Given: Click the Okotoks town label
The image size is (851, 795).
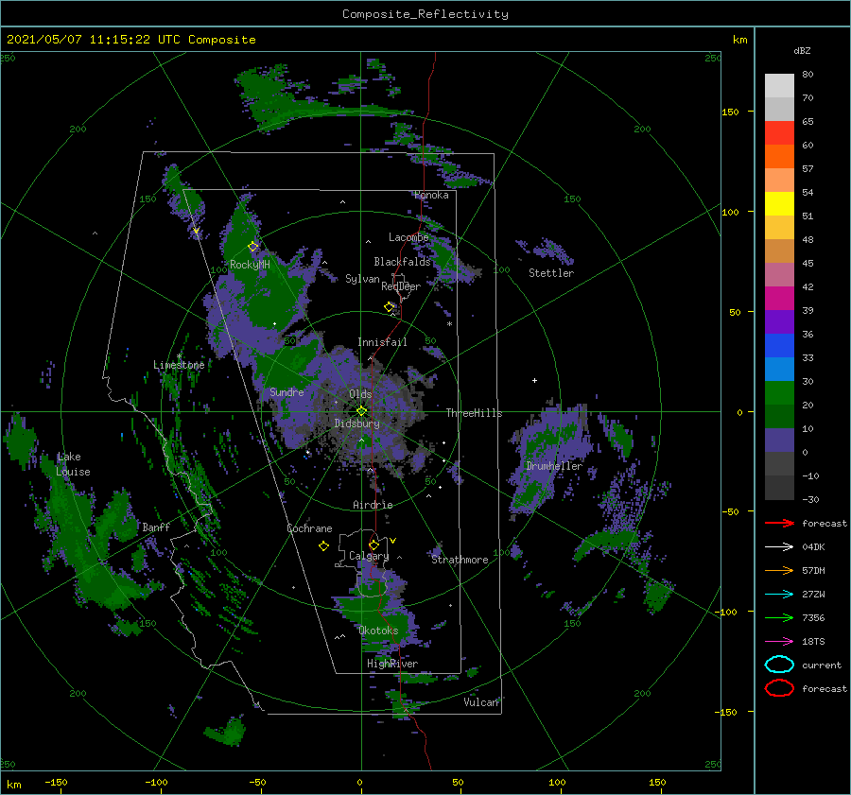Looking at the screenshot, I should coord(378,631).
